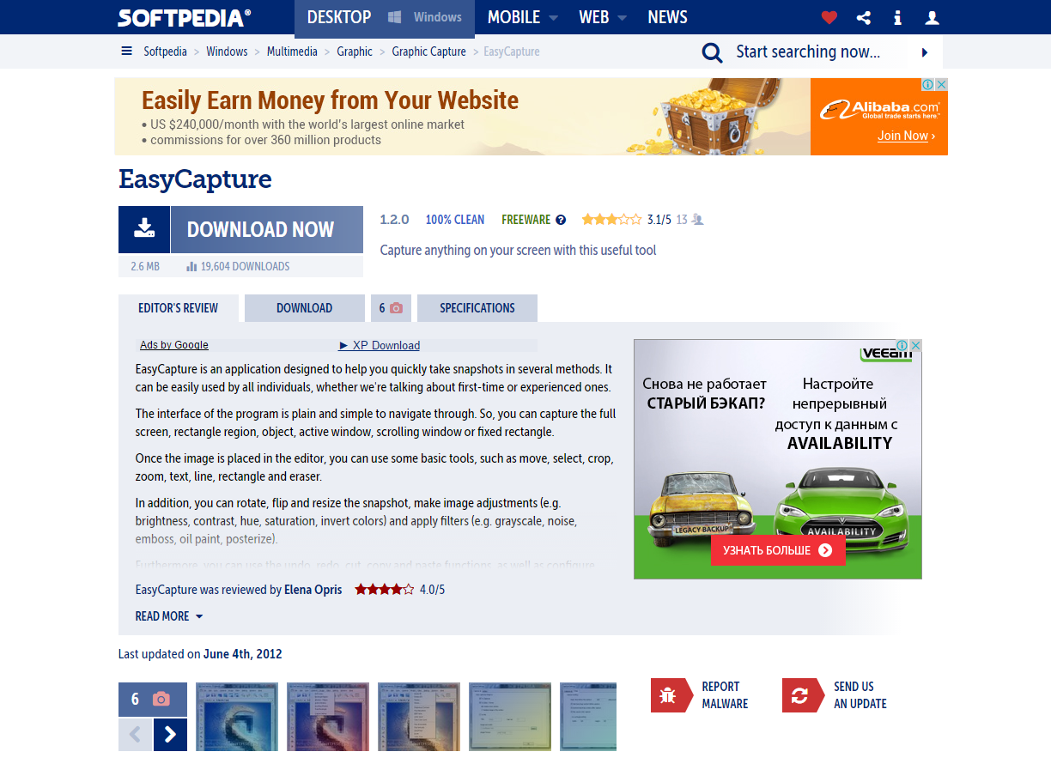1051x776 pixels.
Task: Go to the next screenshot arrow
Action: (170, 734)
